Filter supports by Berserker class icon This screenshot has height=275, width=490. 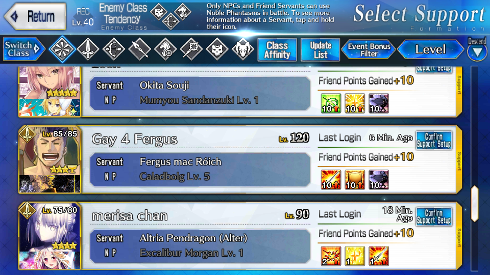[243, 49]
